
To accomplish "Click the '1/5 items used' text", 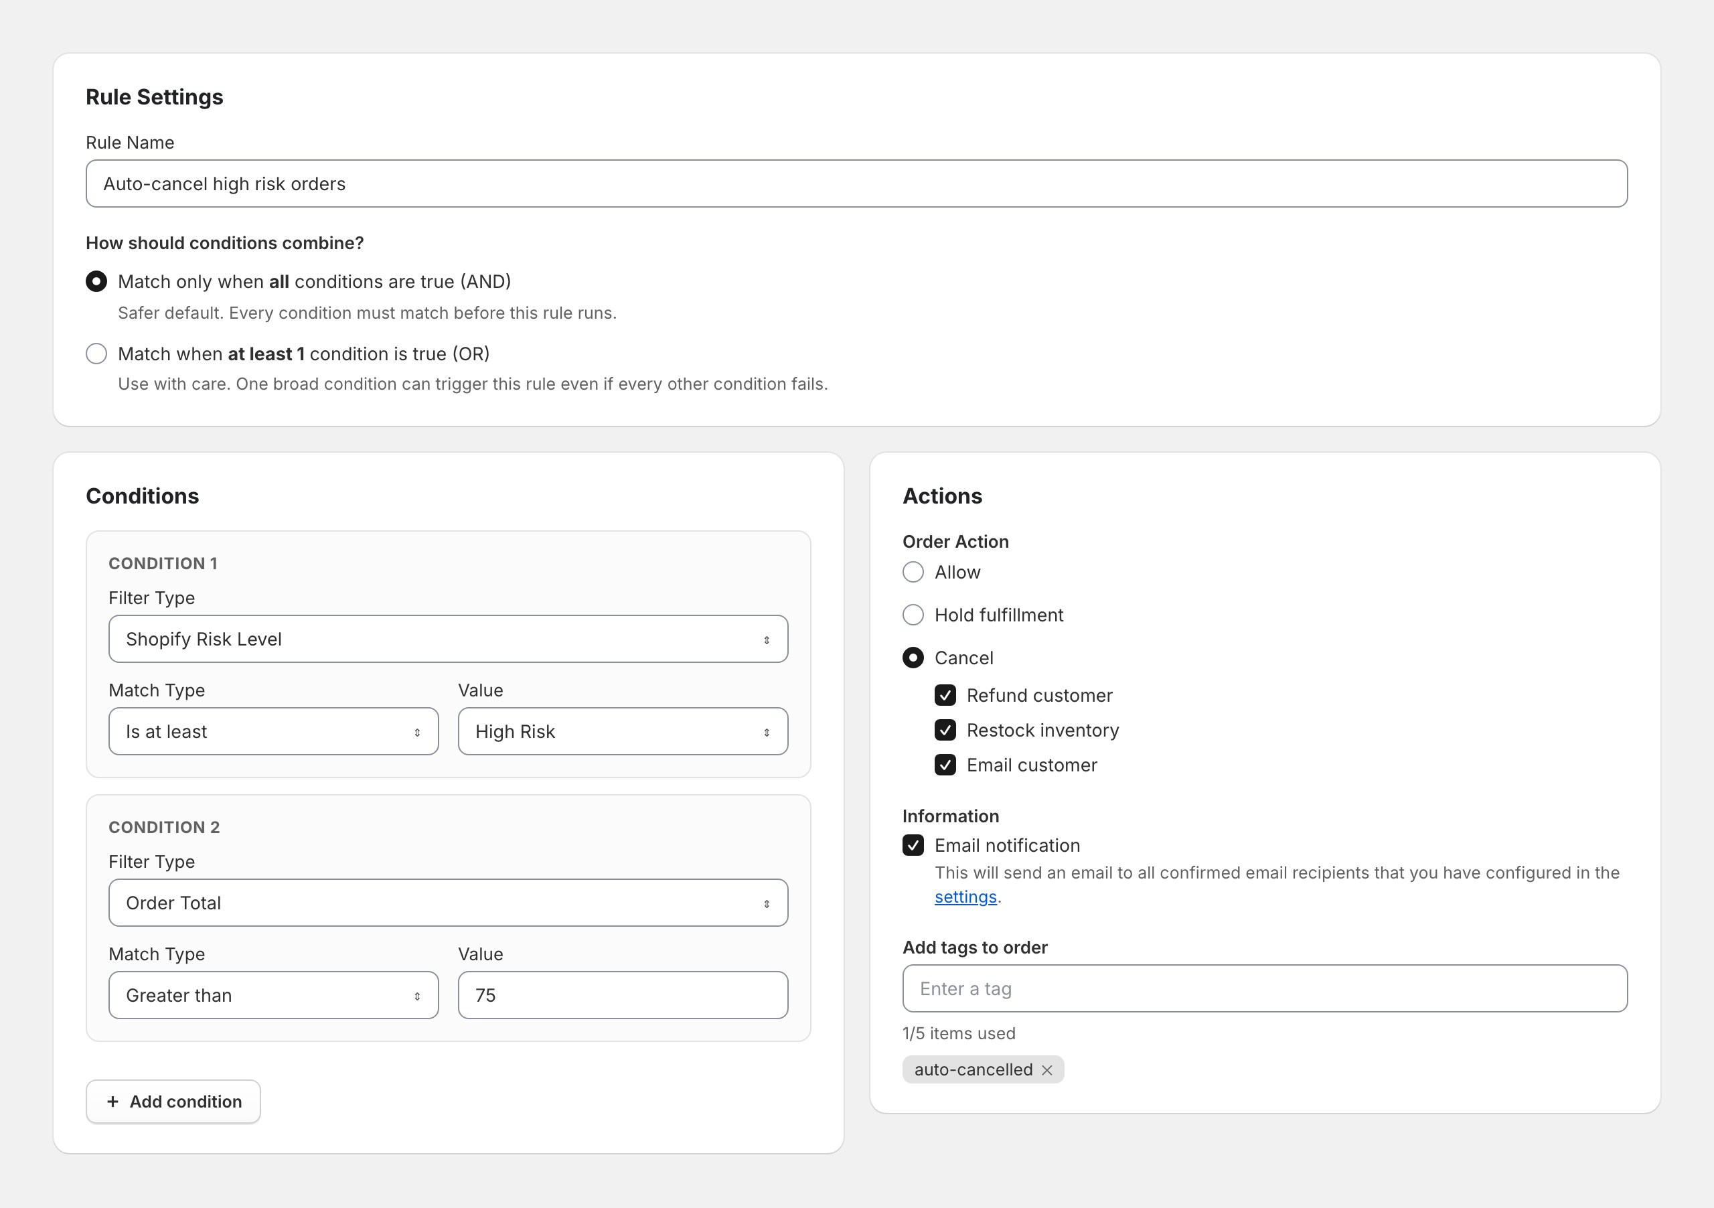I will tap(959, 1033).
